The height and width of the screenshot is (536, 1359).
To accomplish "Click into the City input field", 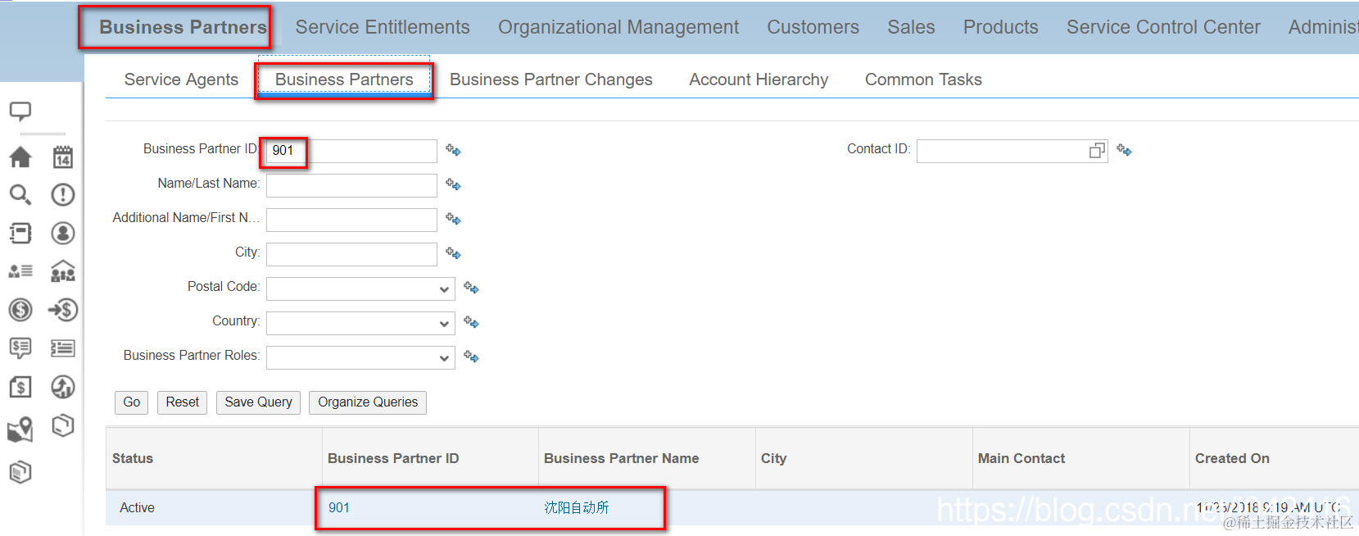I will pos(351,254).
